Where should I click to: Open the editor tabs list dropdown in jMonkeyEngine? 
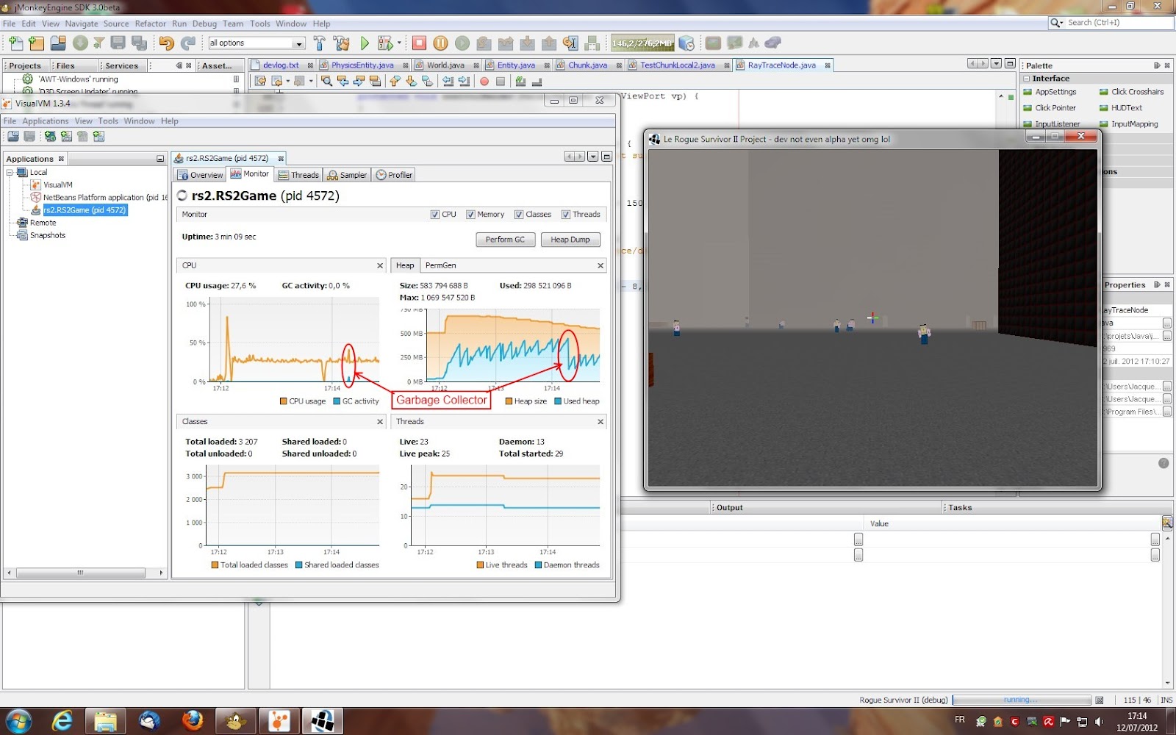(x=996, y=64)
